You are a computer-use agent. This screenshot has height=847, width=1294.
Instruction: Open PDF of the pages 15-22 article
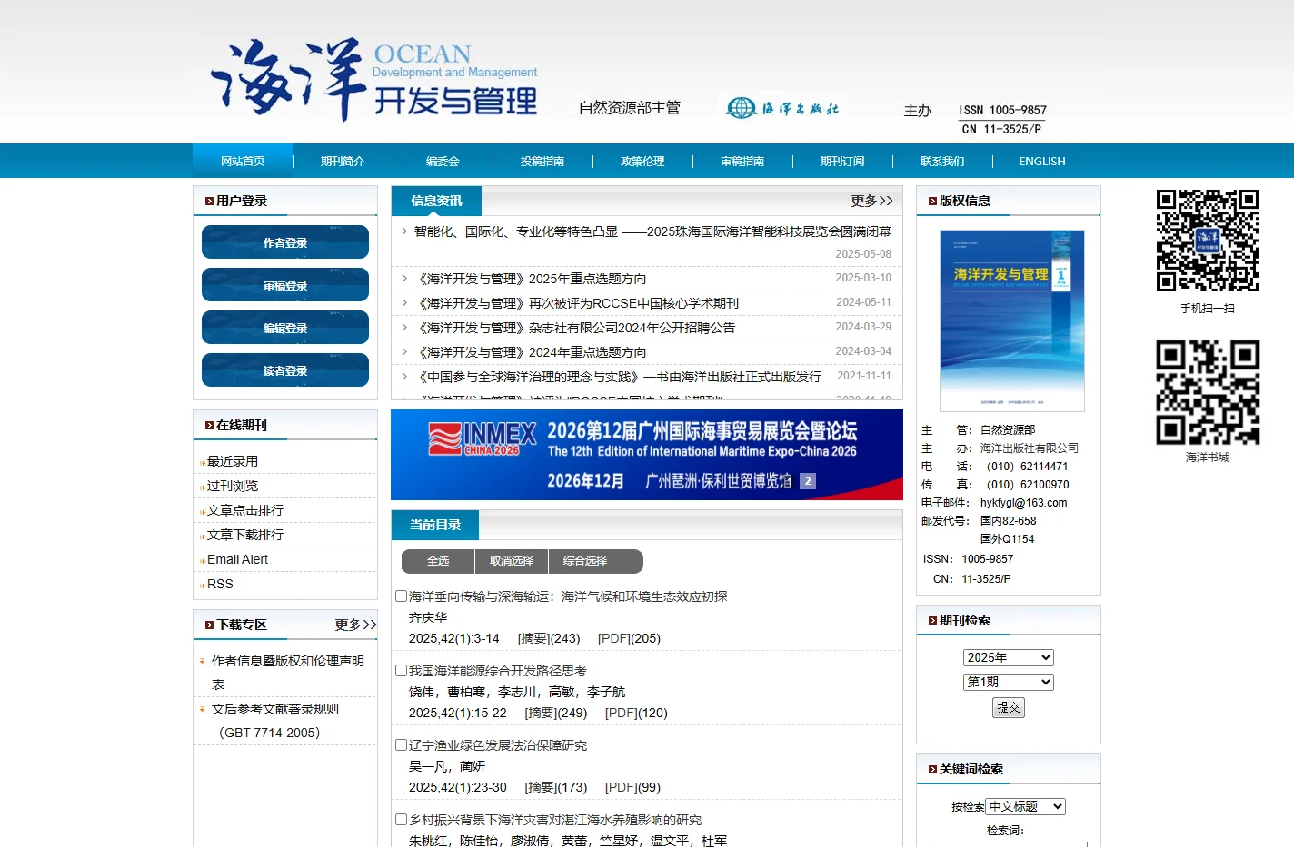620,713
